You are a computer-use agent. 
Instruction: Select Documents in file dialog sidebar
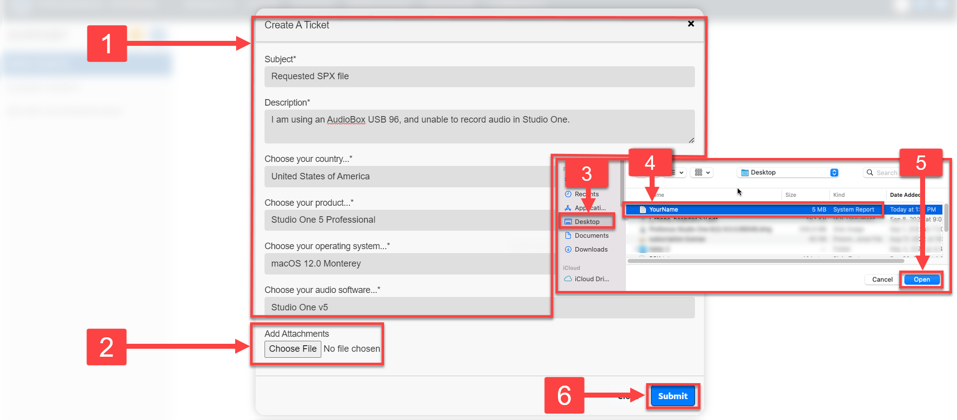[586, 236]
